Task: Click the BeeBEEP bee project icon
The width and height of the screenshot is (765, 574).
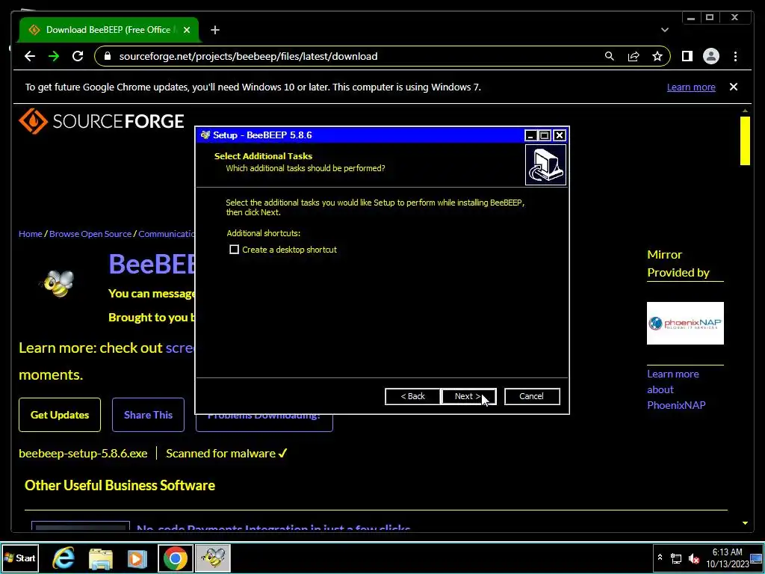Action: pos(58,283)
